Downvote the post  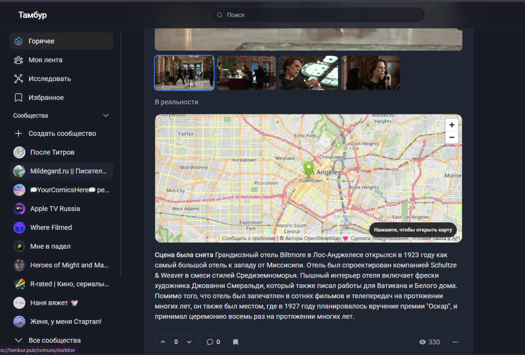click(189, 342)
